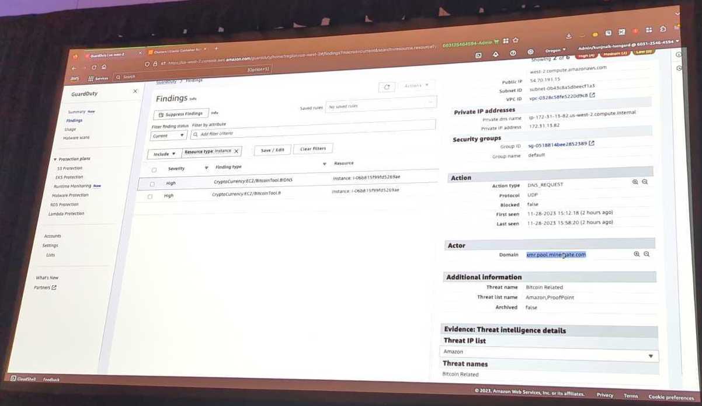
Task: Zoom out filter for xmr.pool domain
Action: click(647, 254)
